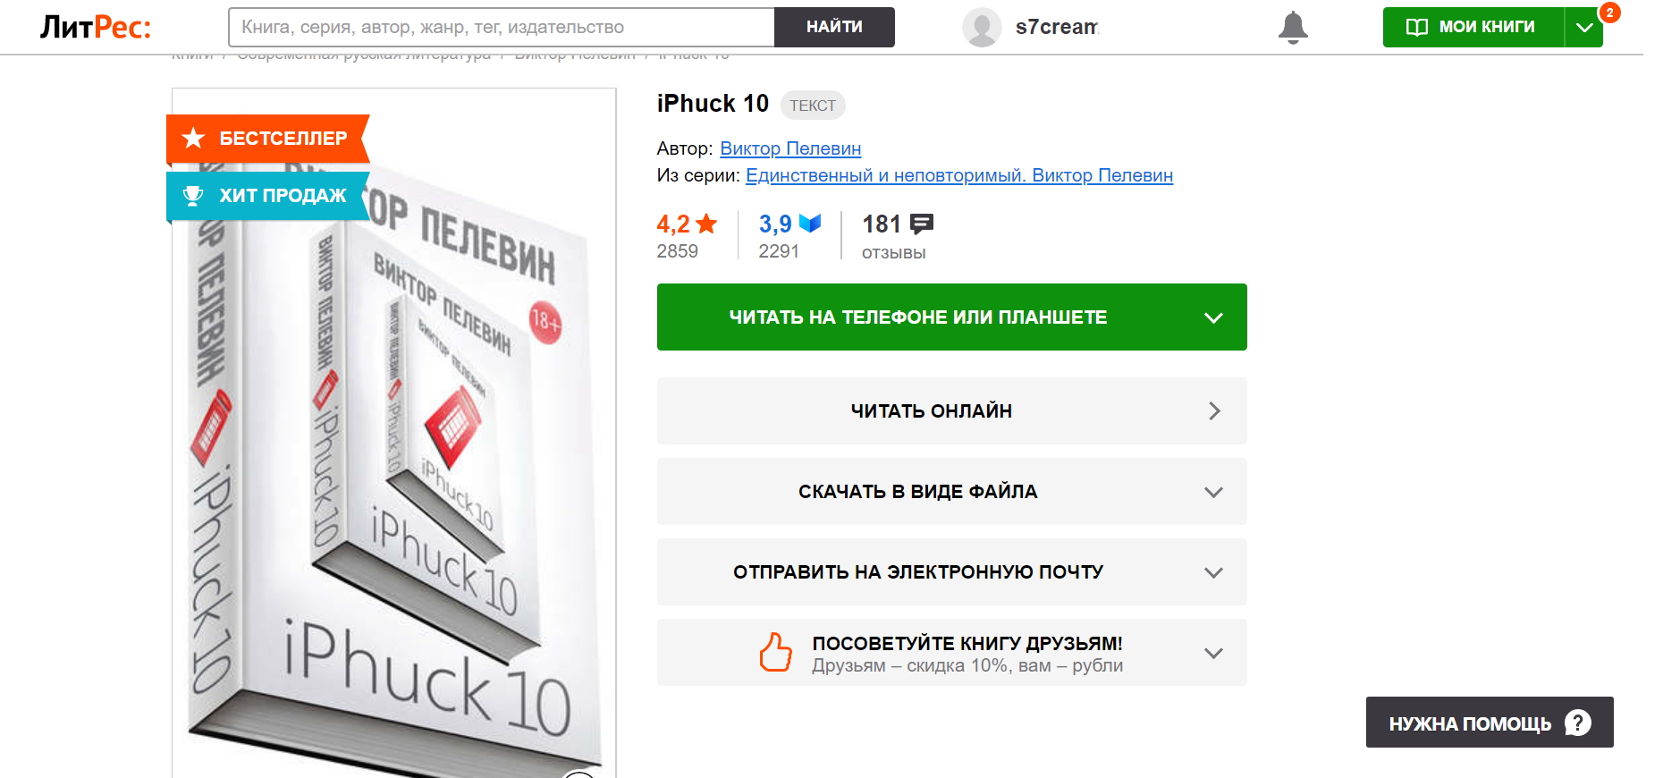Expand read on phone or tablet options
The width and height of the screenshot is (1663, 778).
(x=1213, y=317)
